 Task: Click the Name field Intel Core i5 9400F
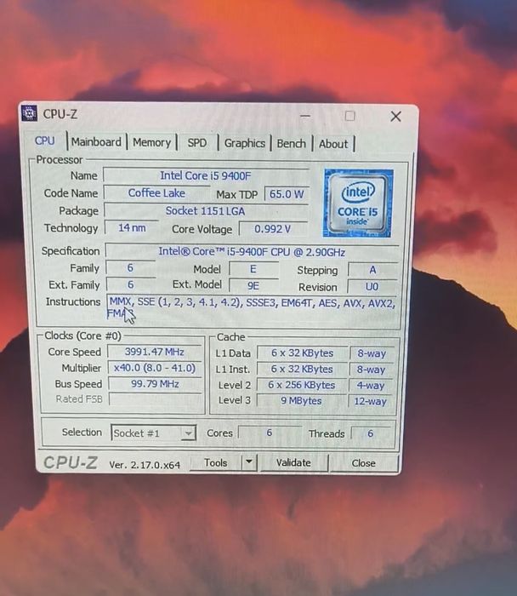206,175
